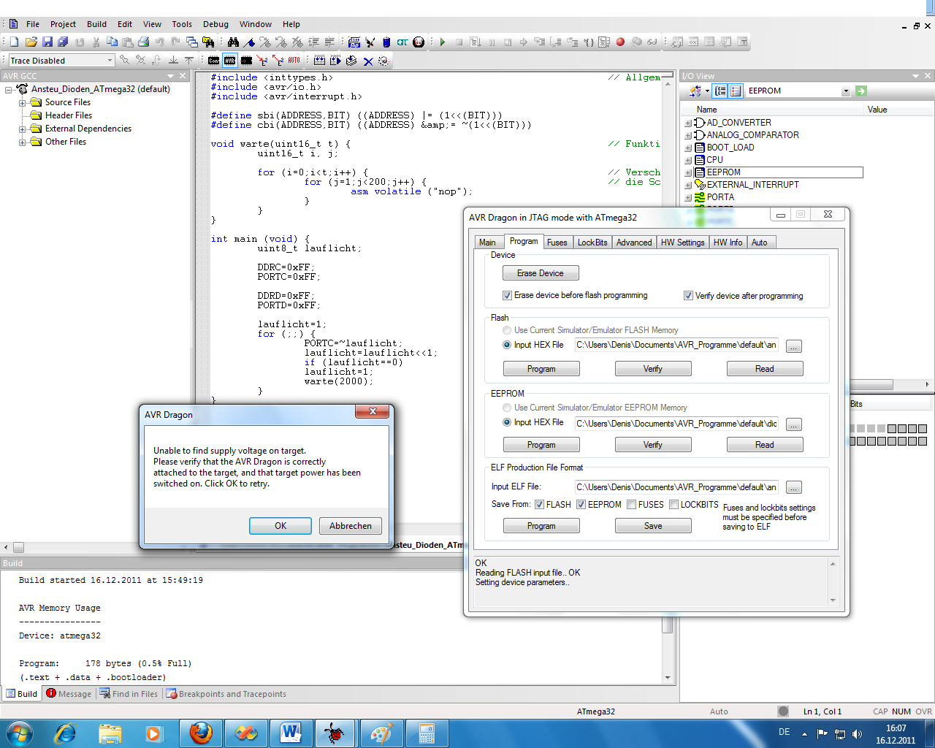Image resolution: width=935 pixels, height=748 pixels.
Task: Select Input HEX File radio under EEPROM
Action: pyautogui.click(x=507, y=422)
